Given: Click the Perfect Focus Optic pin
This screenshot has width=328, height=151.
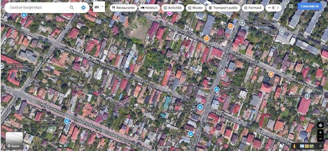Looking at the screenshot, I should [242, 22].
